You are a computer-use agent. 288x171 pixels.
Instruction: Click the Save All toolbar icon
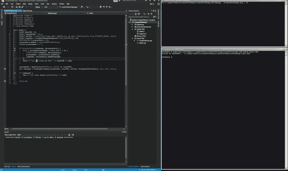pyautogui.click(x=21, y=7)
